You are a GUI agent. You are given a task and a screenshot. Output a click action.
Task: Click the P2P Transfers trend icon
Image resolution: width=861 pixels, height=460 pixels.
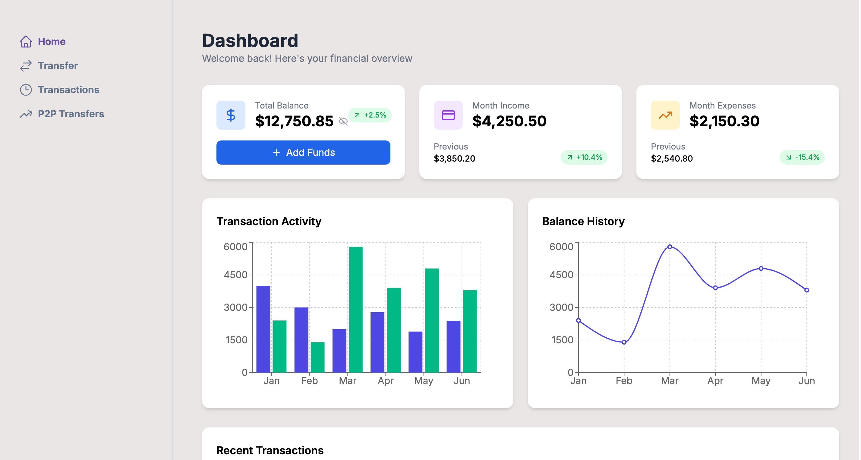(x=26, y=114)
